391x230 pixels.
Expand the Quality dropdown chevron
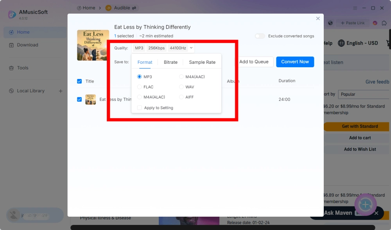click(x=191, y=48)
